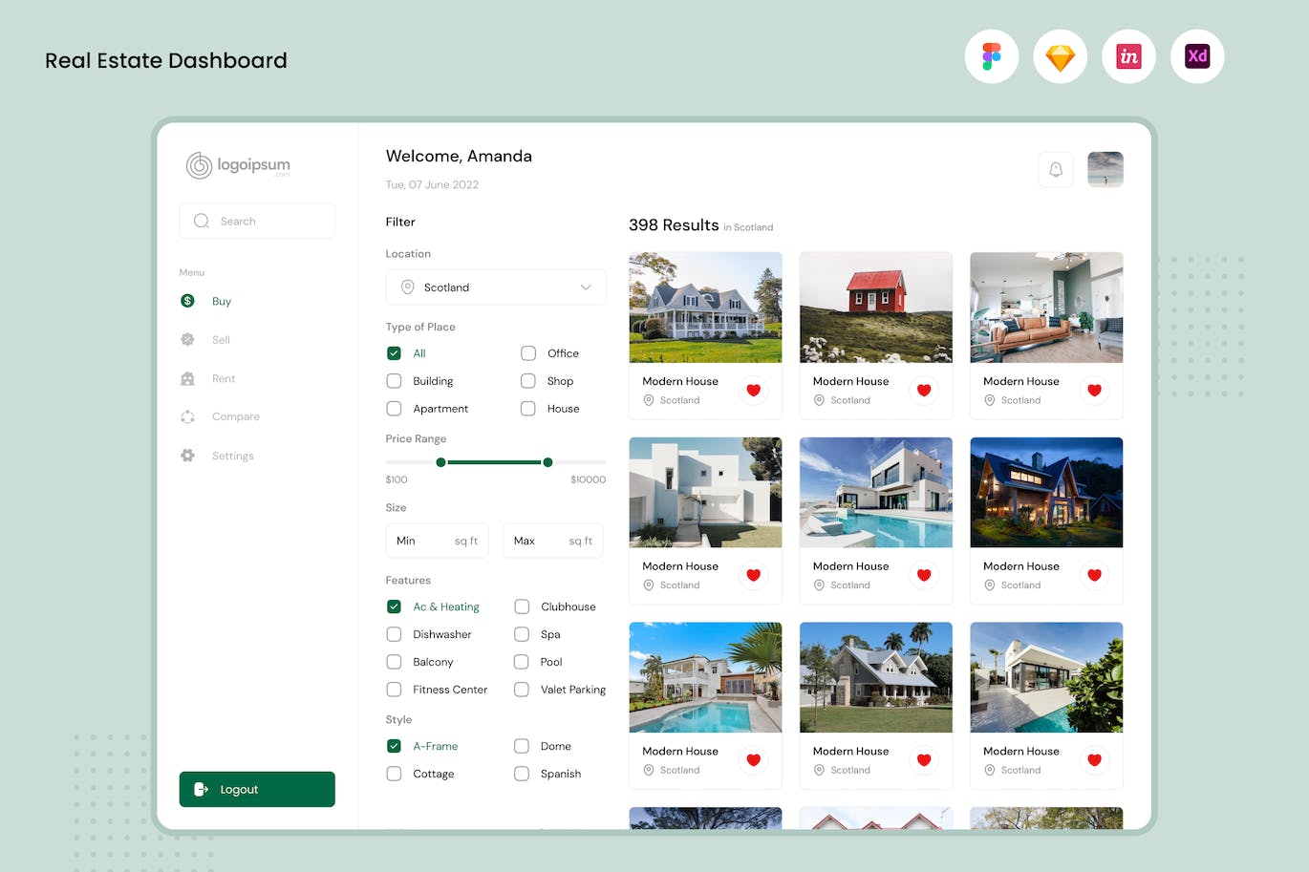Open the Rent menu item
Image resolution: width=1309 pixels, height=872 pixels.
coord(223,379)
